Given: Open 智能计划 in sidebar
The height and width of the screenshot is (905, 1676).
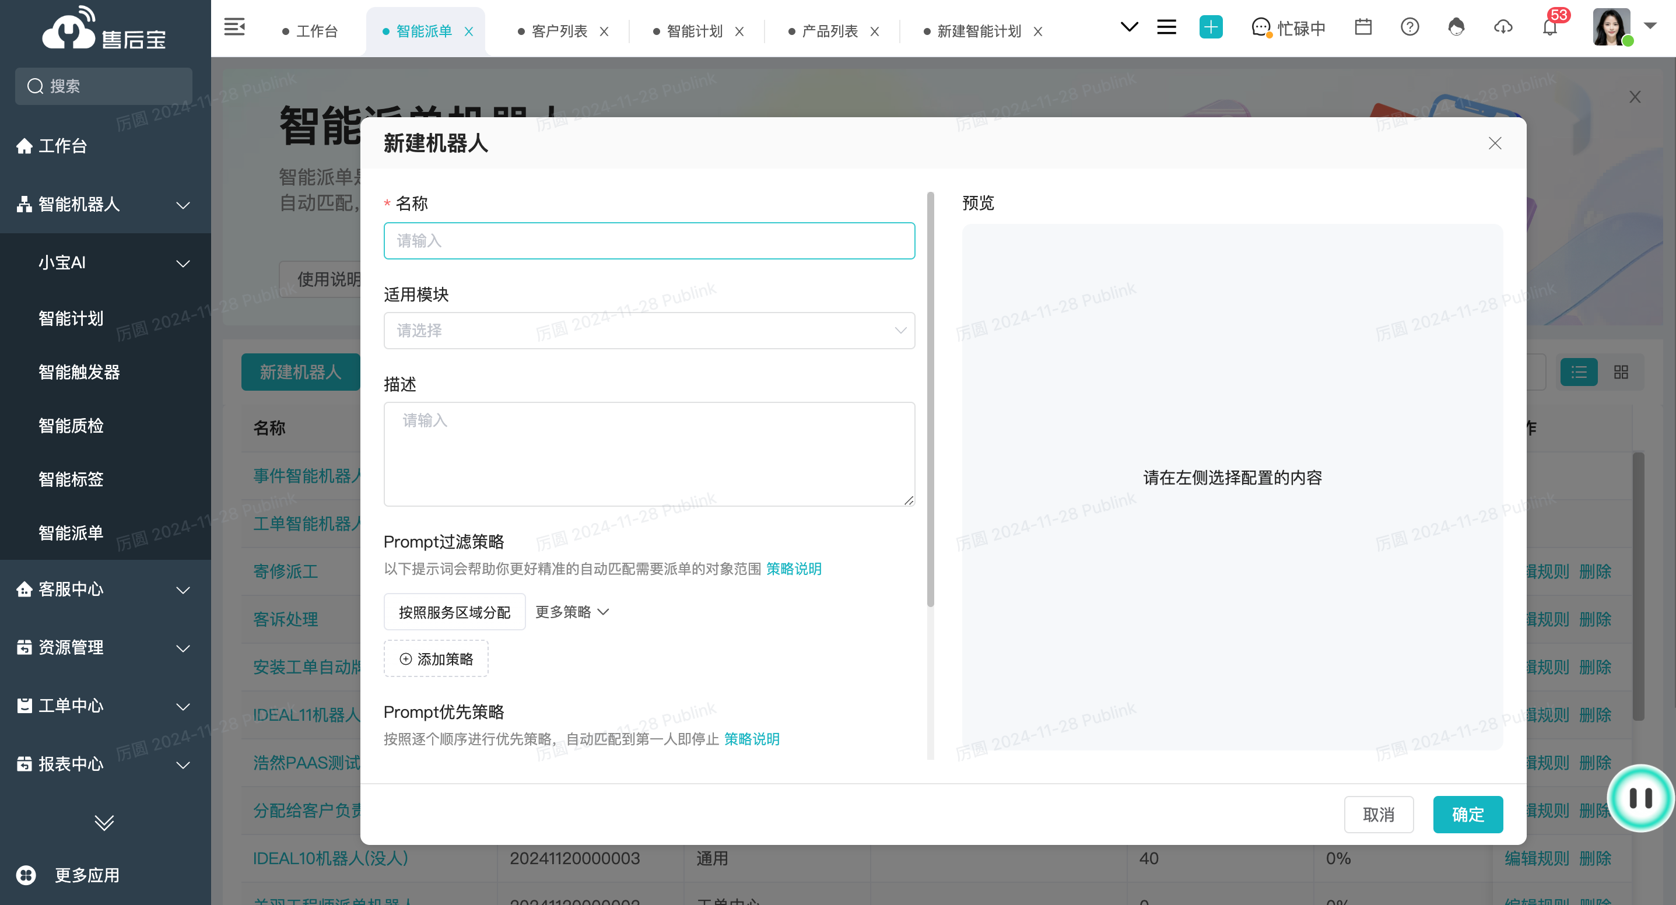Looking at the screenshot, I should [x=71, y=318].
